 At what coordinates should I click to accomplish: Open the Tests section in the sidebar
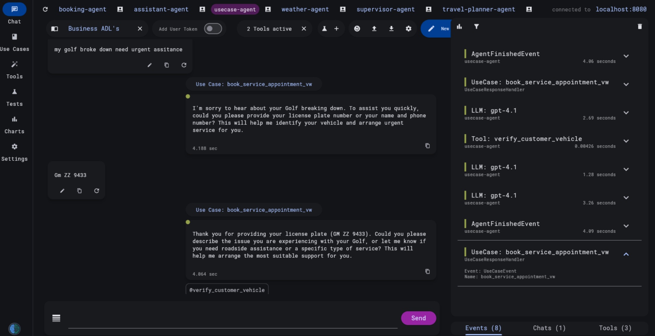coord(14,97)
